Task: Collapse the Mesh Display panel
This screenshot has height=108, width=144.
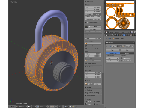Action: (86, 95)
